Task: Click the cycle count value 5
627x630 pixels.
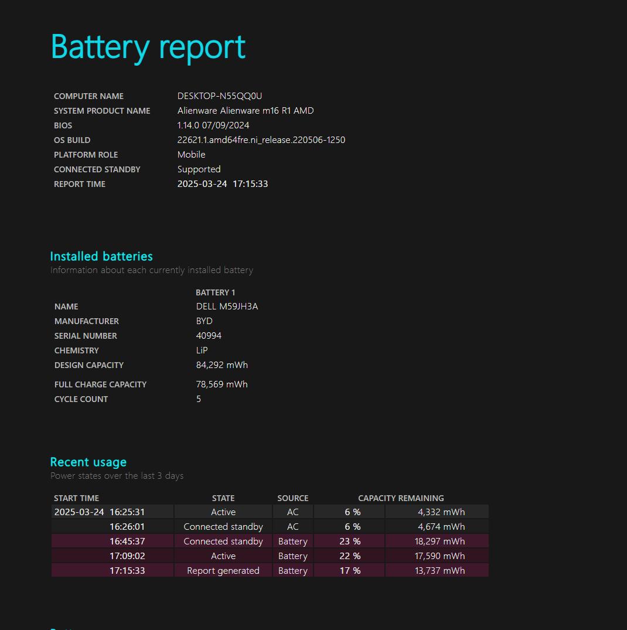Action: pos(199,399)
